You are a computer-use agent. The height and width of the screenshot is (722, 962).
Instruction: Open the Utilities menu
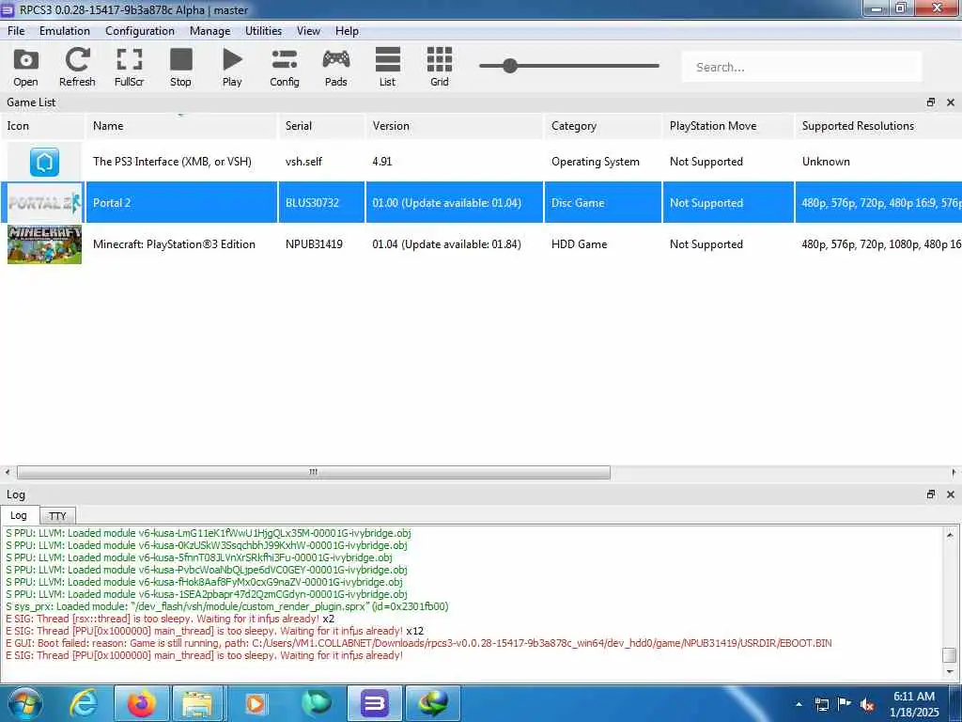263,31
